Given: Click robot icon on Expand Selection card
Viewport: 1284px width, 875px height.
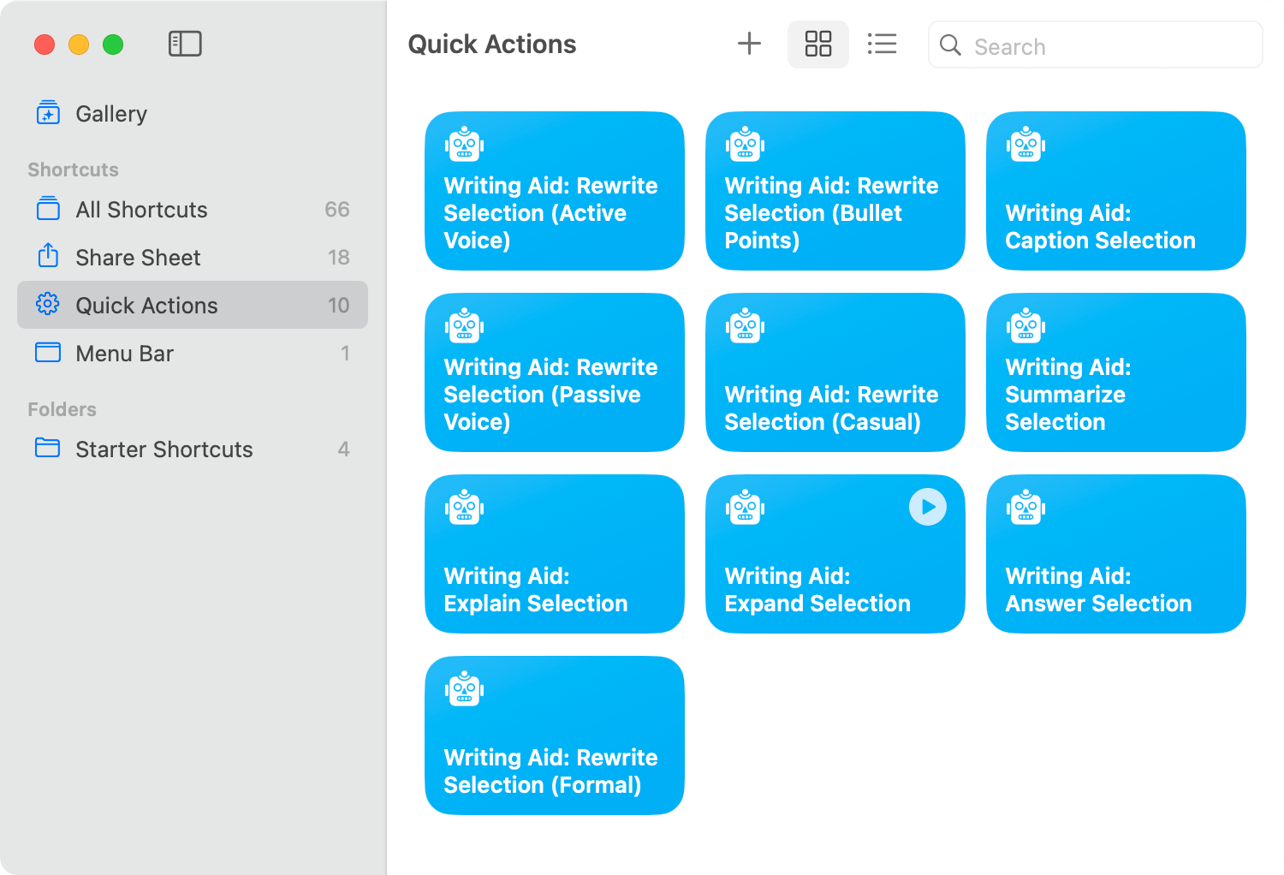Looking at the screenshot, I should click(x=746, y=508).
